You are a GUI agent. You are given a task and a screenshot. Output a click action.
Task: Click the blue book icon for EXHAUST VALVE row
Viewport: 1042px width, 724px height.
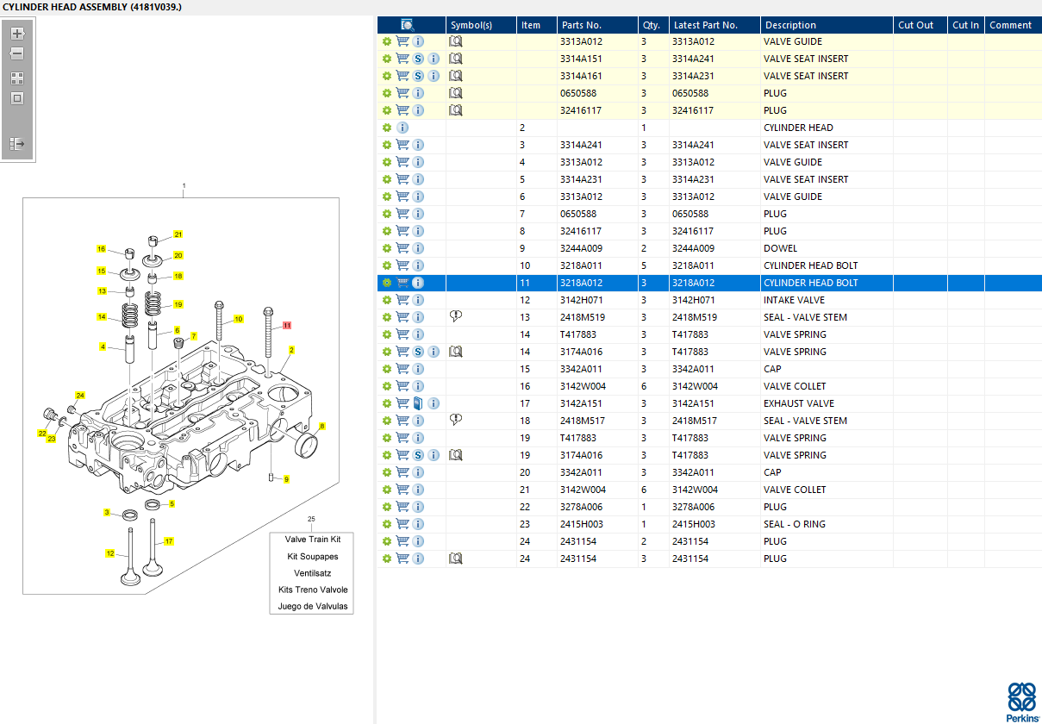[x=418, y=403]
